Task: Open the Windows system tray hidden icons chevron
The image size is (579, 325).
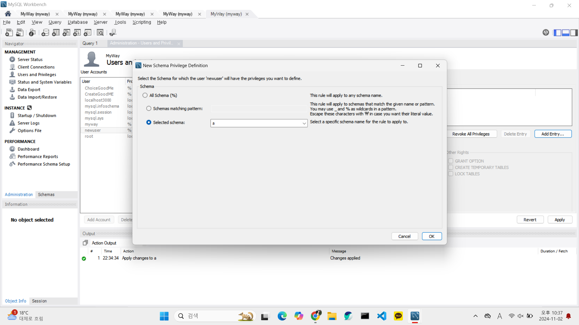Action: coord(476,316)
